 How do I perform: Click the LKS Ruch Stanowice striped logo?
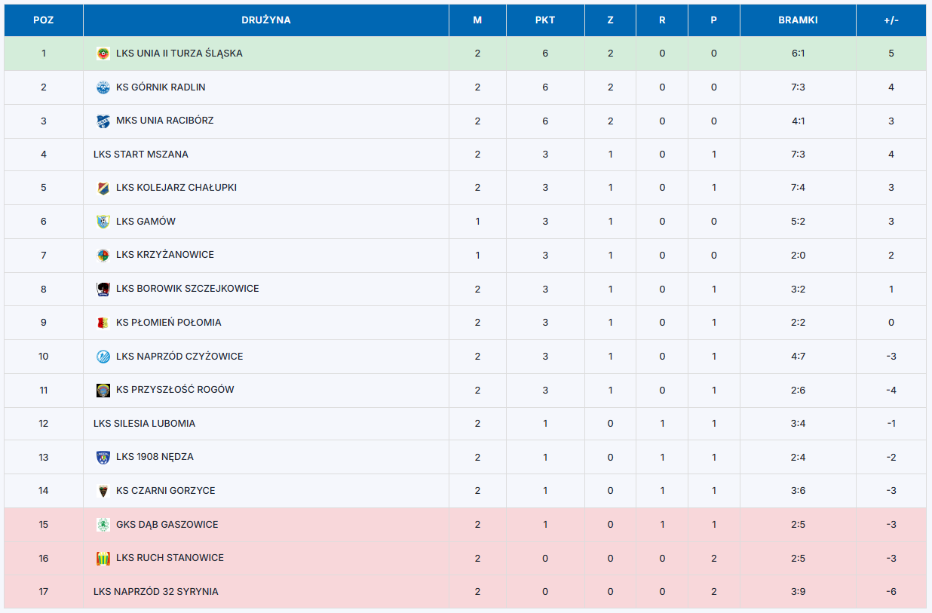click(103, 558)
